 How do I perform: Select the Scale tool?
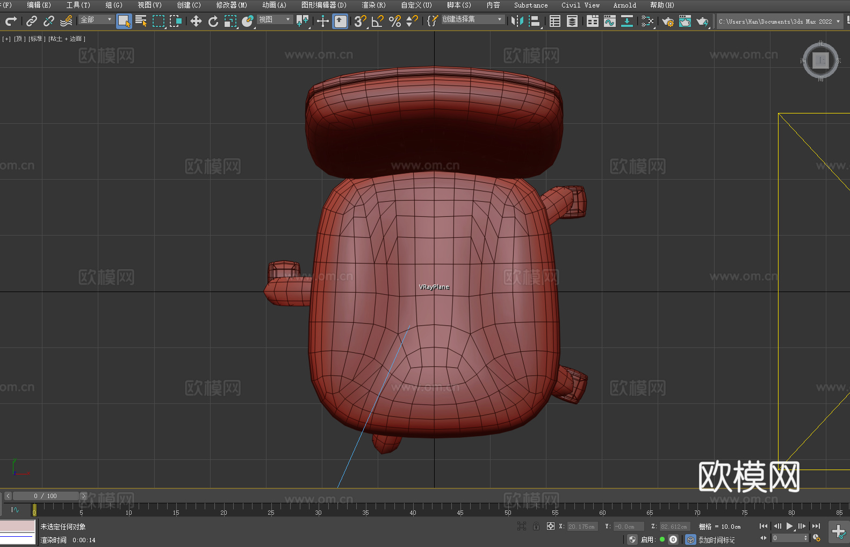coord(230,21)
